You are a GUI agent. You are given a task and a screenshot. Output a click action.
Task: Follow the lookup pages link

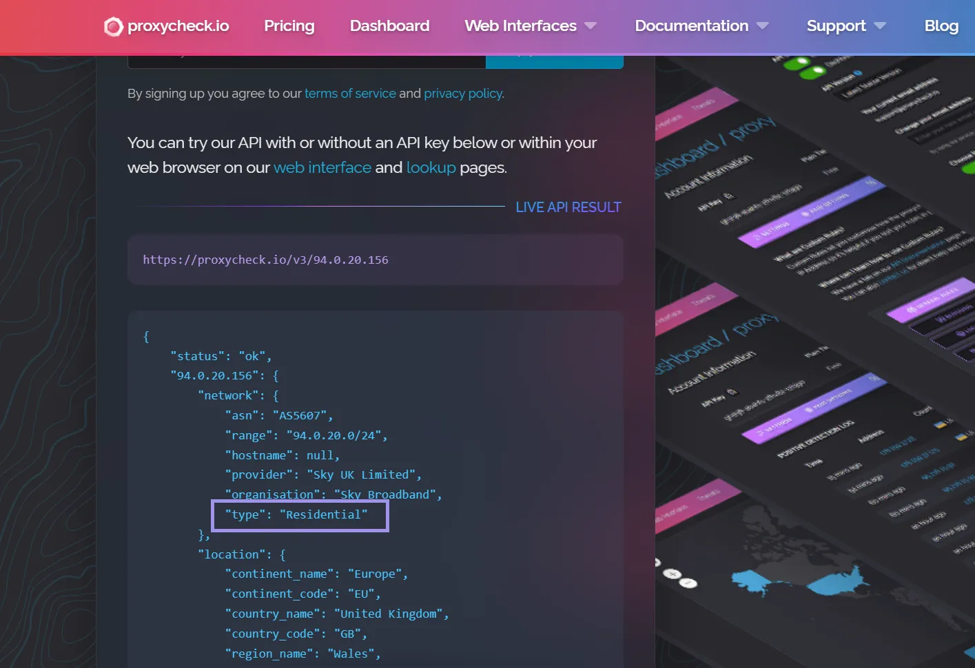coord(431,167)
